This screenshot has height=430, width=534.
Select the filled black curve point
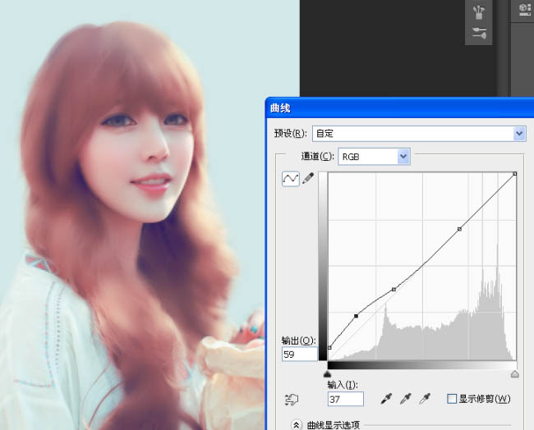tap(357, 315)
